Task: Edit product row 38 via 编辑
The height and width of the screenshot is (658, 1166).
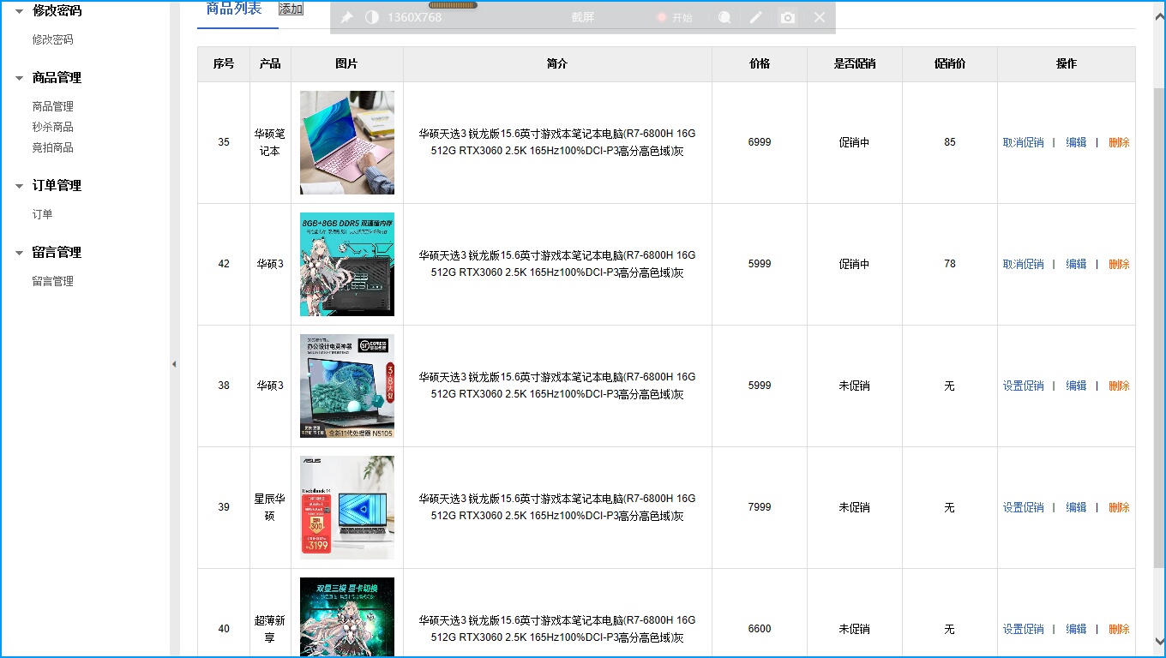Action: [x=1076, y=386]
